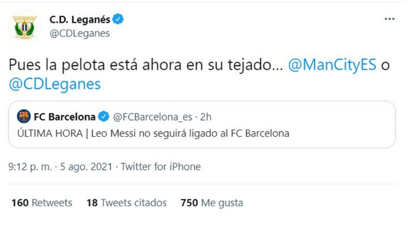Open the quoted FC Barcelona tweet card
The image size is (408, 229).
coord(202,125)
